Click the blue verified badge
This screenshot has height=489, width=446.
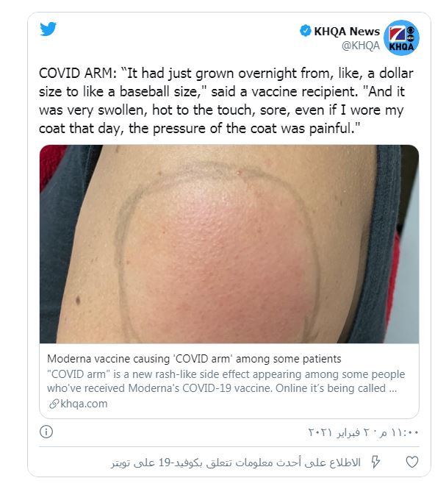click(305, 31)
